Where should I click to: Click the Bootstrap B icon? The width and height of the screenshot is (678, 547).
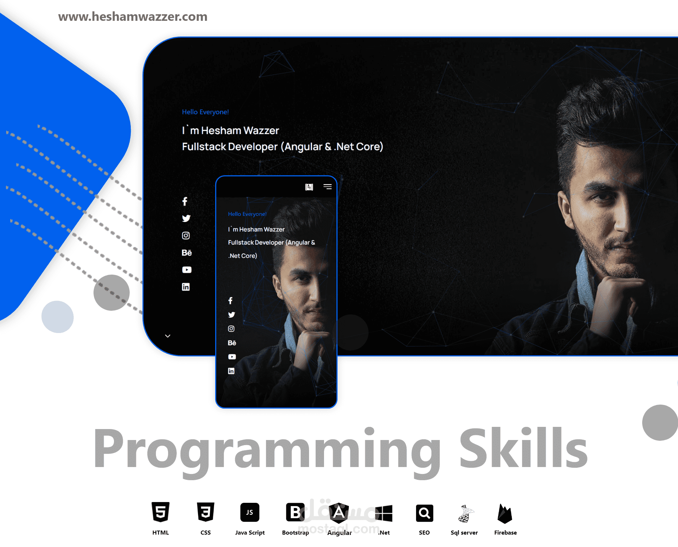coord(295,512)
